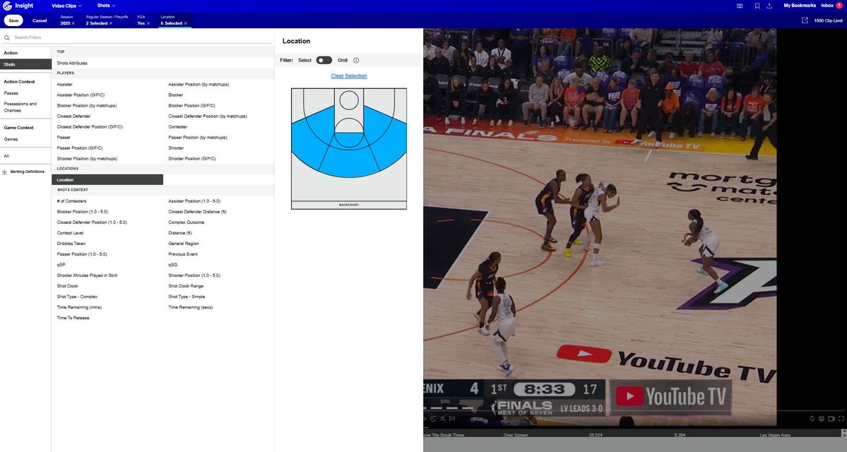The width and height of the screenshot is (847, 452).
Task: Select the Dribbles Taken filter
Action: point(71,244)
